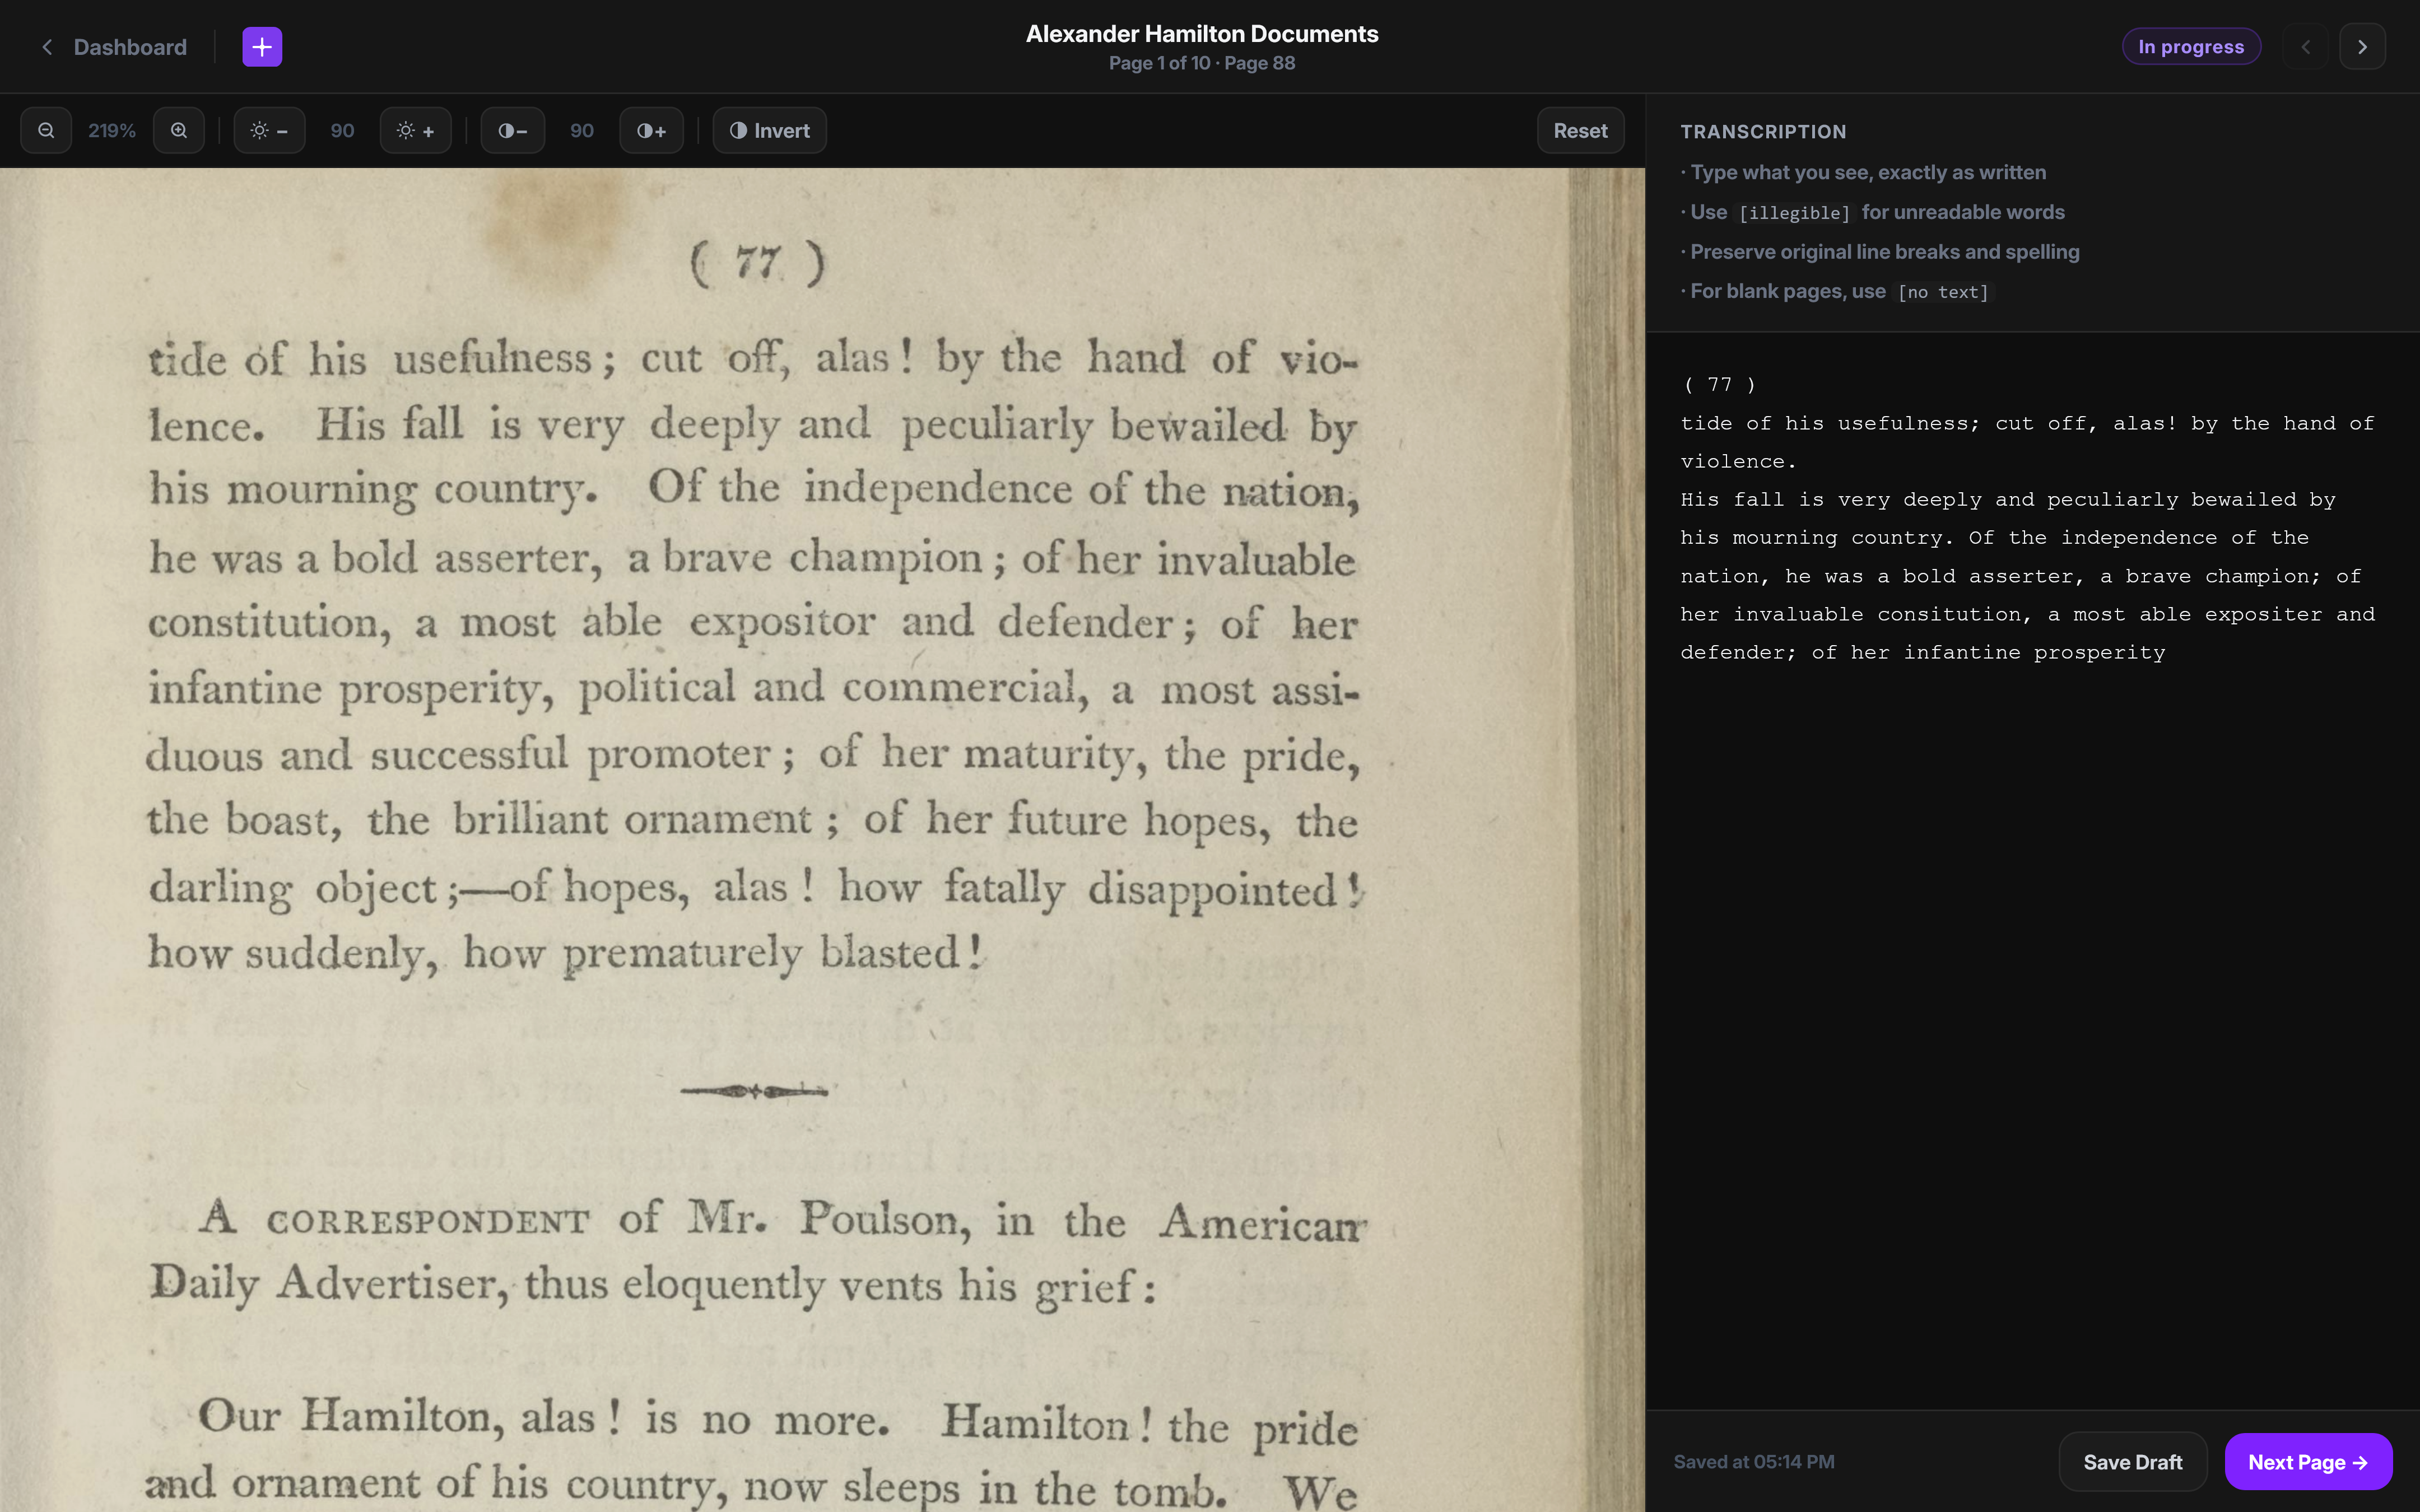Image resolution: width=2420 pixels, height=1512 pixels.
Task: Click the scanned page image
Action: coord(822,840)
